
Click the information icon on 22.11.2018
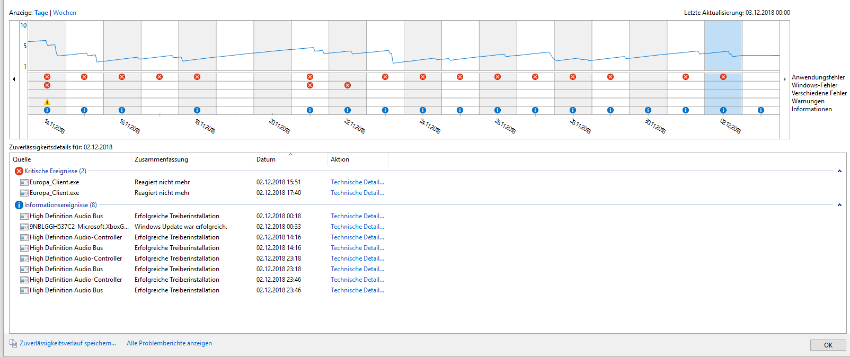(348, 110)
